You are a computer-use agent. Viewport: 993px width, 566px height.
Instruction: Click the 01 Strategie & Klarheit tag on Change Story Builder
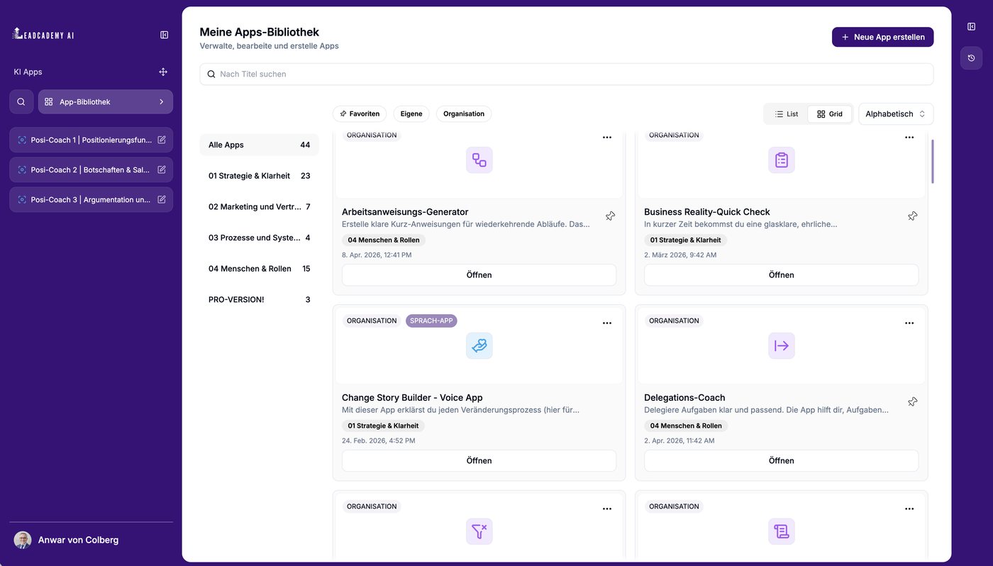point(384,426)
